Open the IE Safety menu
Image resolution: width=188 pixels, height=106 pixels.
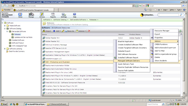[x=173, y=10]
